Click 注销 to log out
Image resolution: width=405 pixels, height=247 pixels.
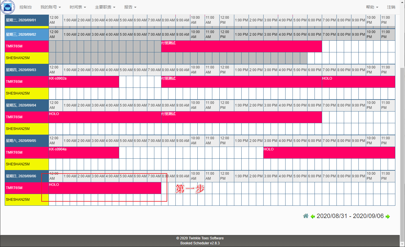391,7
